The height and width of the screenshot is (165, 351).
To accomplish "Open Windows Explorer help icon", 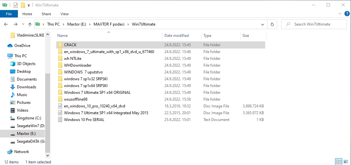I will pyautogui.click(x=347, y=14).
